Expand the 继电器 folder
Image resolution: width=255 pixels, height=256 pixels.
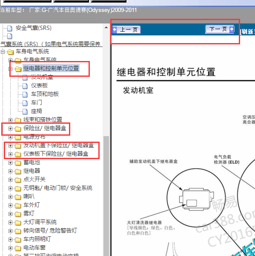[10, 171]
